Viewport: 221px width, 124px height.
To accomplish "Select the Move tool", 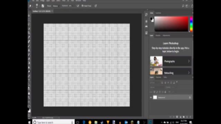I will (x=29, y=15).
